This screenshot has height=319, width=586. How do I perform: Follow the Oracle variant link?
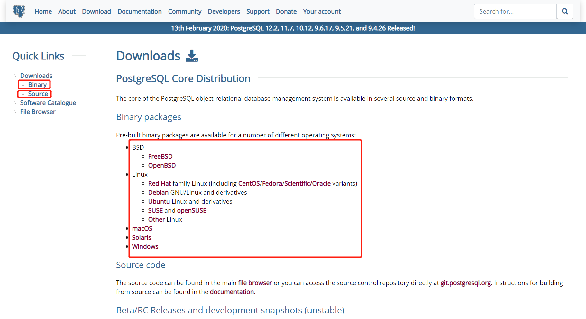321,183
